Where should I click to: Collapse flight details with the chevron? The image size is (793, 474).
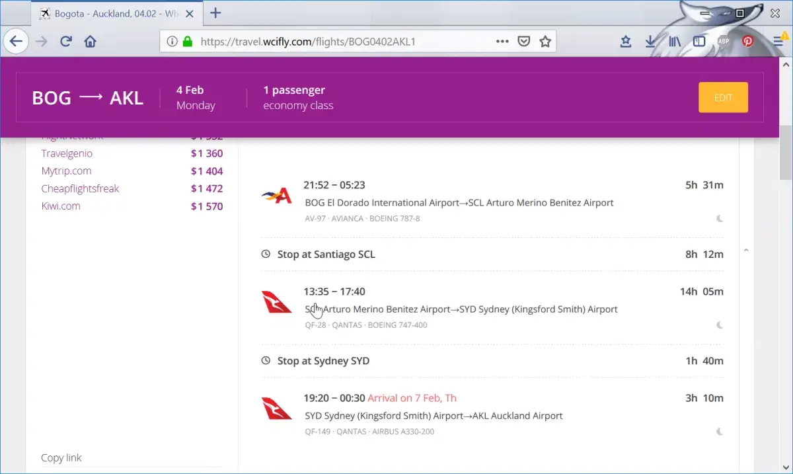(x=746, y=251)
